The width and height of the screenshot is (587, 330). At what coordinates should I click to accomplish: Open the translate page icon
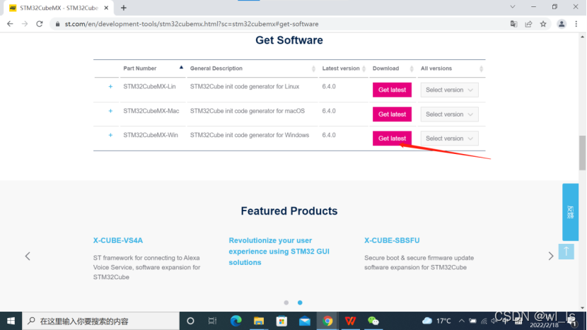tap(513, 24)
